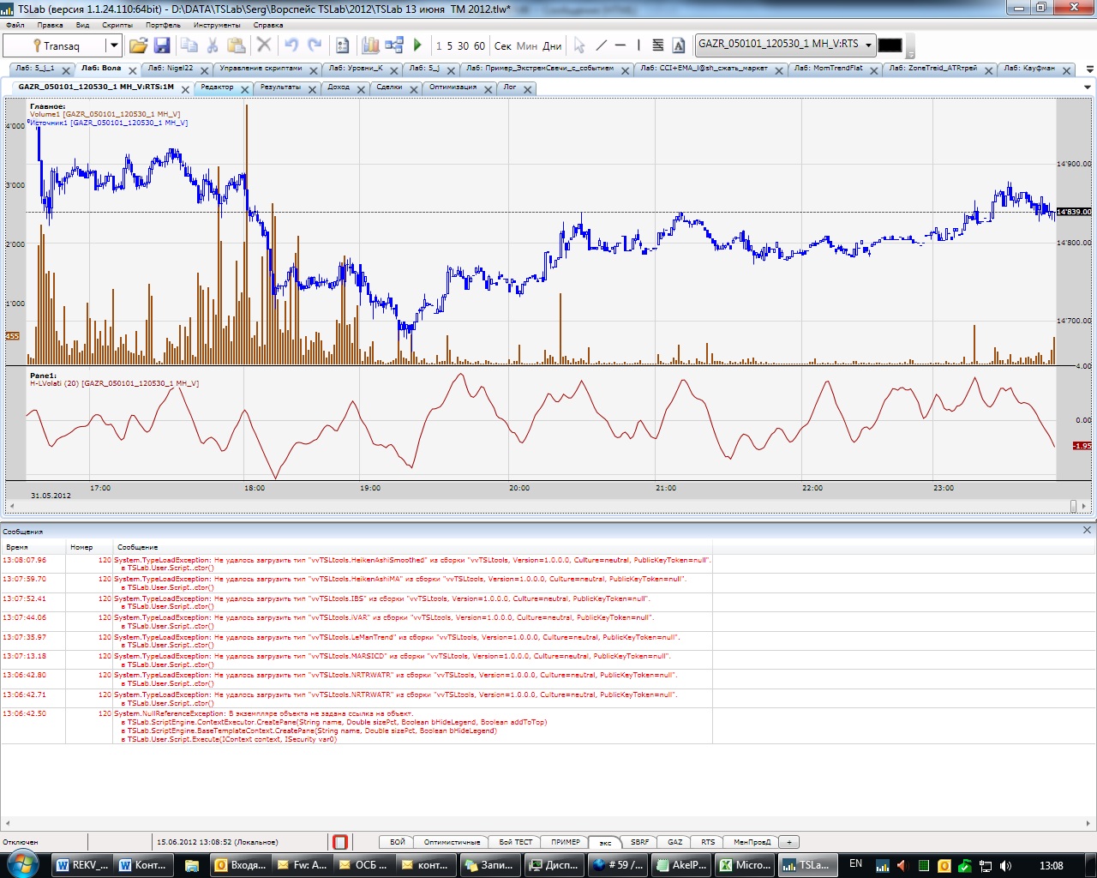
Task: Select the arrow cursor tool
Action: tap(579, 45)
